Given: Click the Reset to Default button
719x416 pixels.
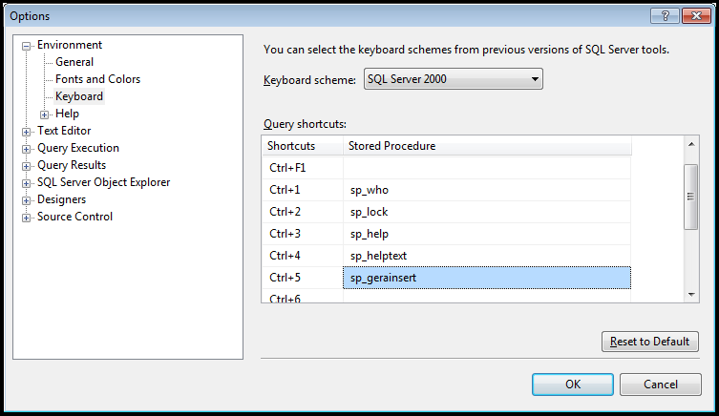Looking at the screenshot, I should pyautogui.click(x=650, y=342).
